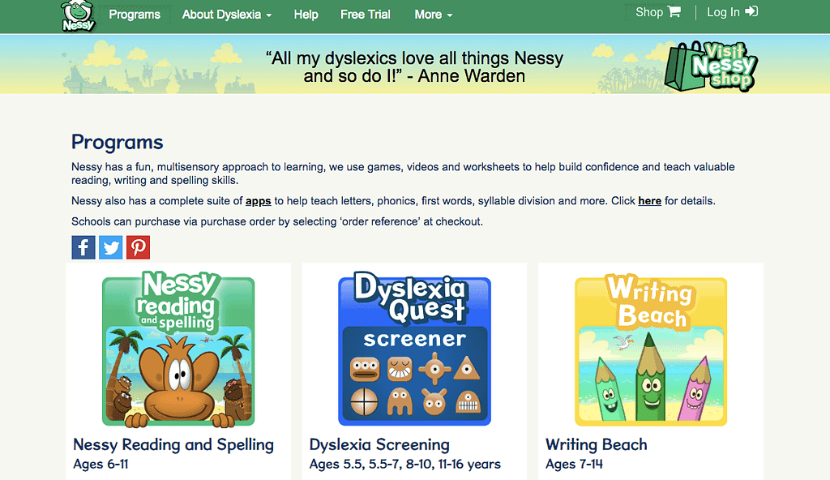
Task: Share on Pinterest icon
Action: point(138,247)
